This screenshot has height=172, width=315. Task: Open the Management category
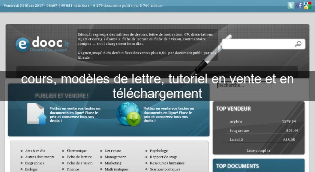(115, 157)
